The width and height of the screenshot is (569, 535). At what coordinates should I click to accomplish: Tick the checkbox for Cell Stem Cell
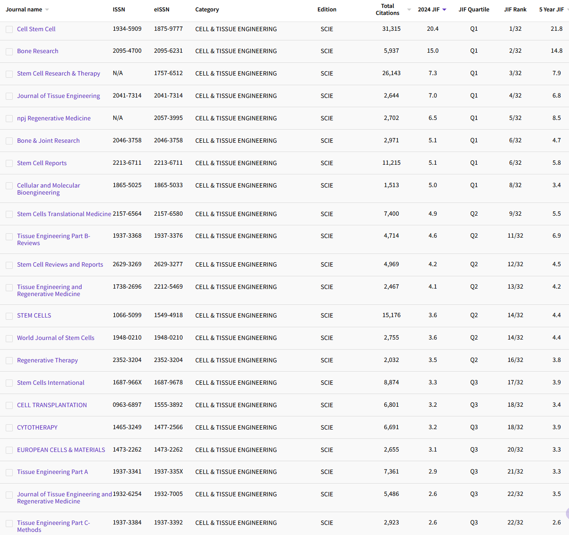(9, 29)
